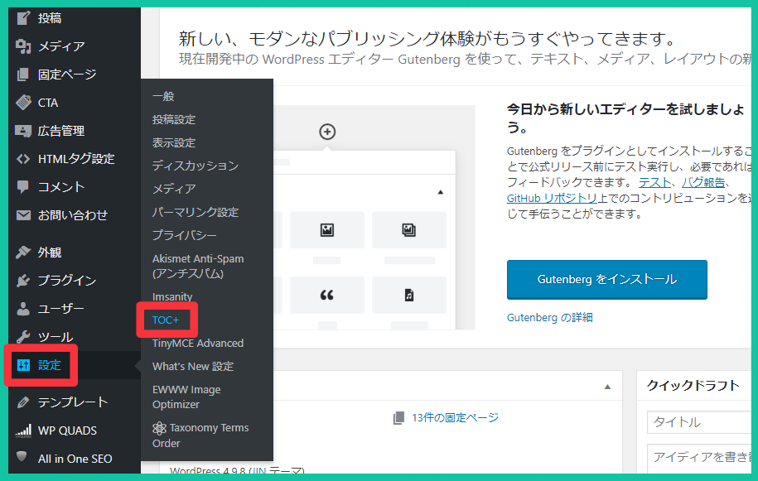758x481 pixels.
Task: Open HTMLタグ設定 menu item
Action: pos(76,159)
